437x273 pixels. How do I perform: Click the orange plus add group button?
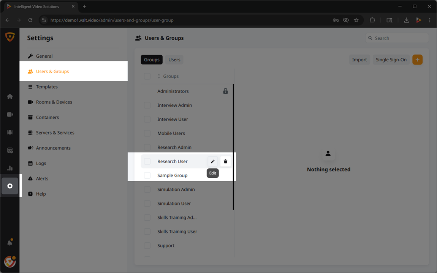tap(417, 60)
